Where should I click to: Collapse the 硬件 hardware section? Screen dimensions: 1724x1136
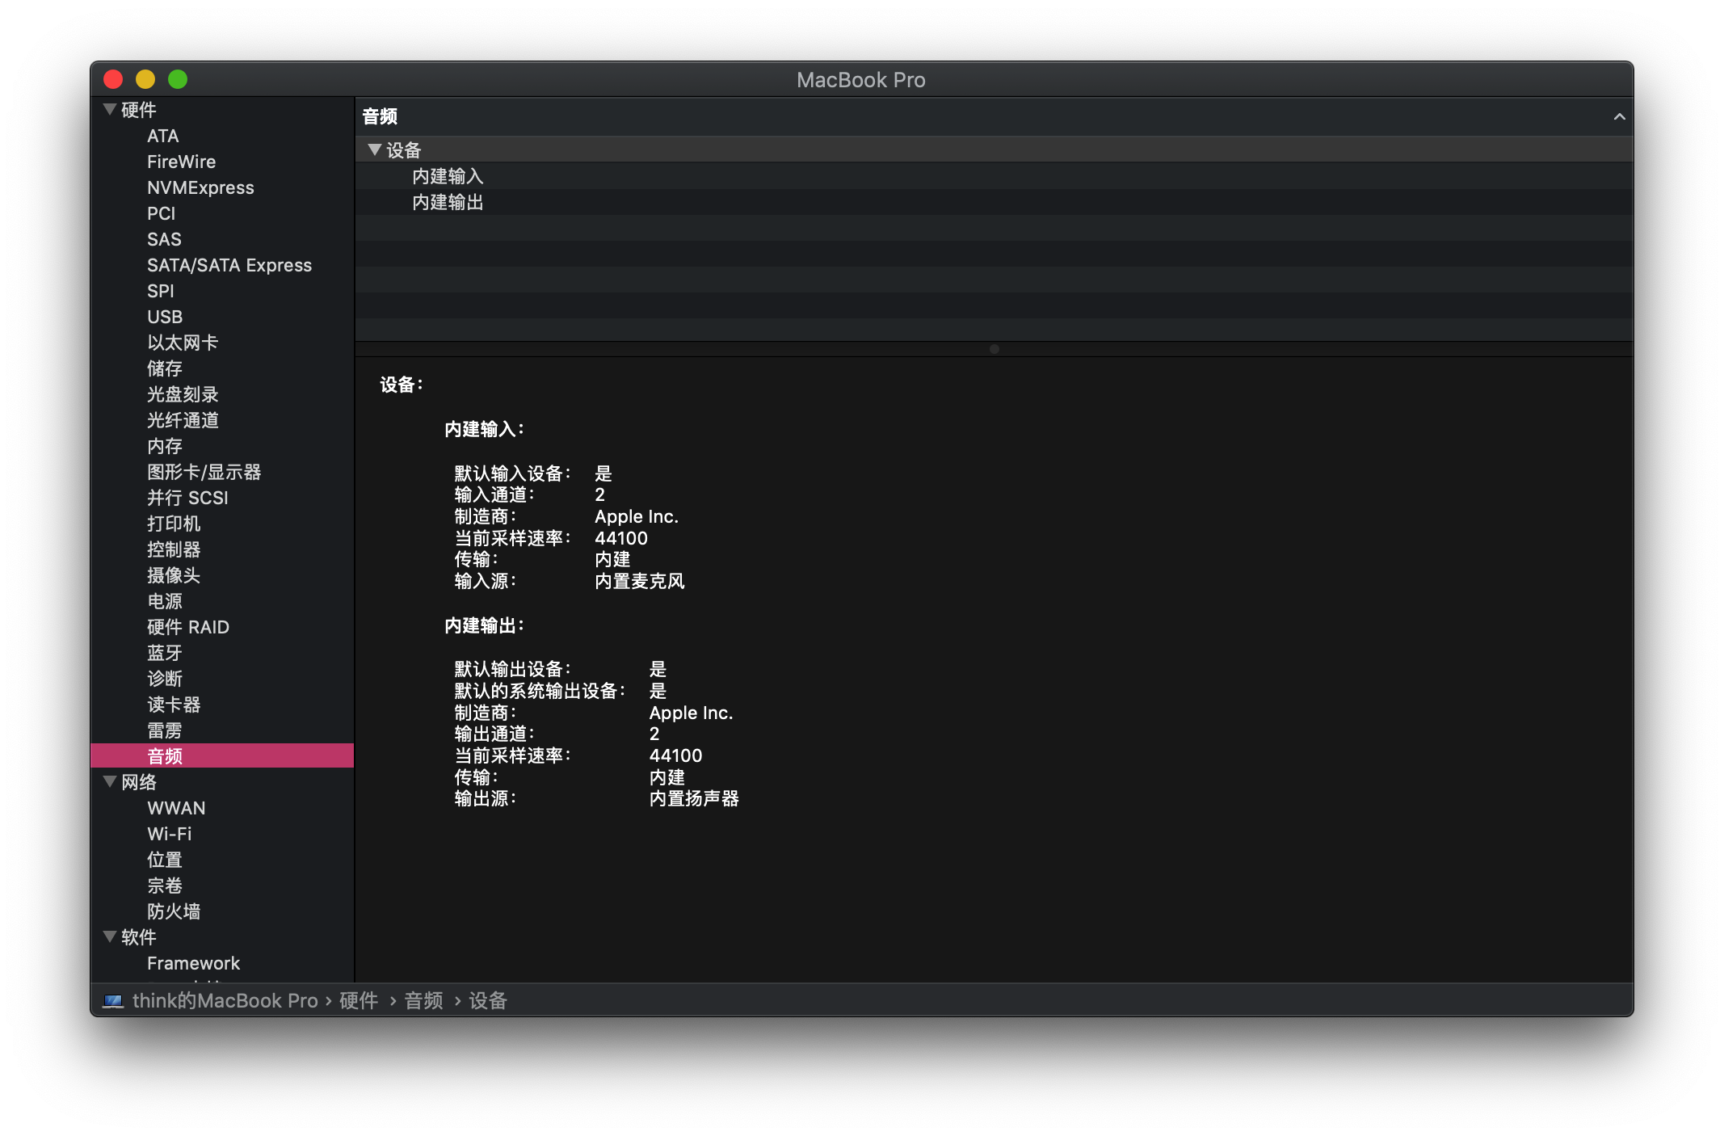click(x=110, y=109)
